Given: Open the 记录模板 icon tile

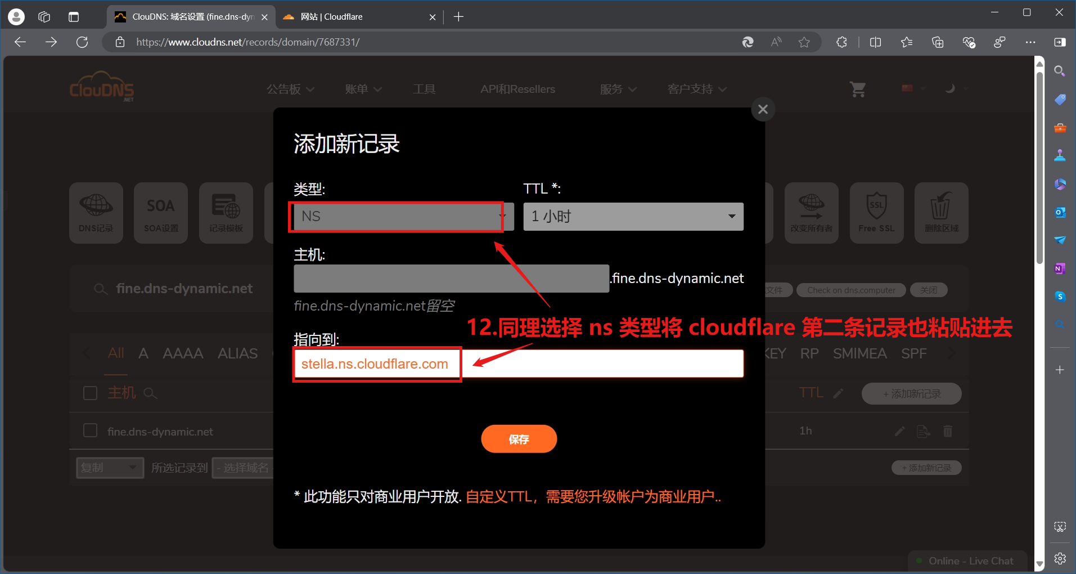Looking at the screenshot, I should click(226, 213).
